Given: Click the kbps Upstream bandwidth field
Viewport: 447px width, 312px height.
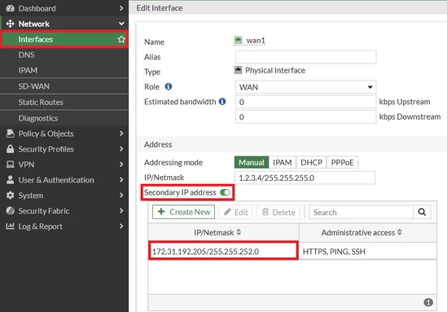Looking at the screenshot, I should pyautogui.click(x=305, y=102).
